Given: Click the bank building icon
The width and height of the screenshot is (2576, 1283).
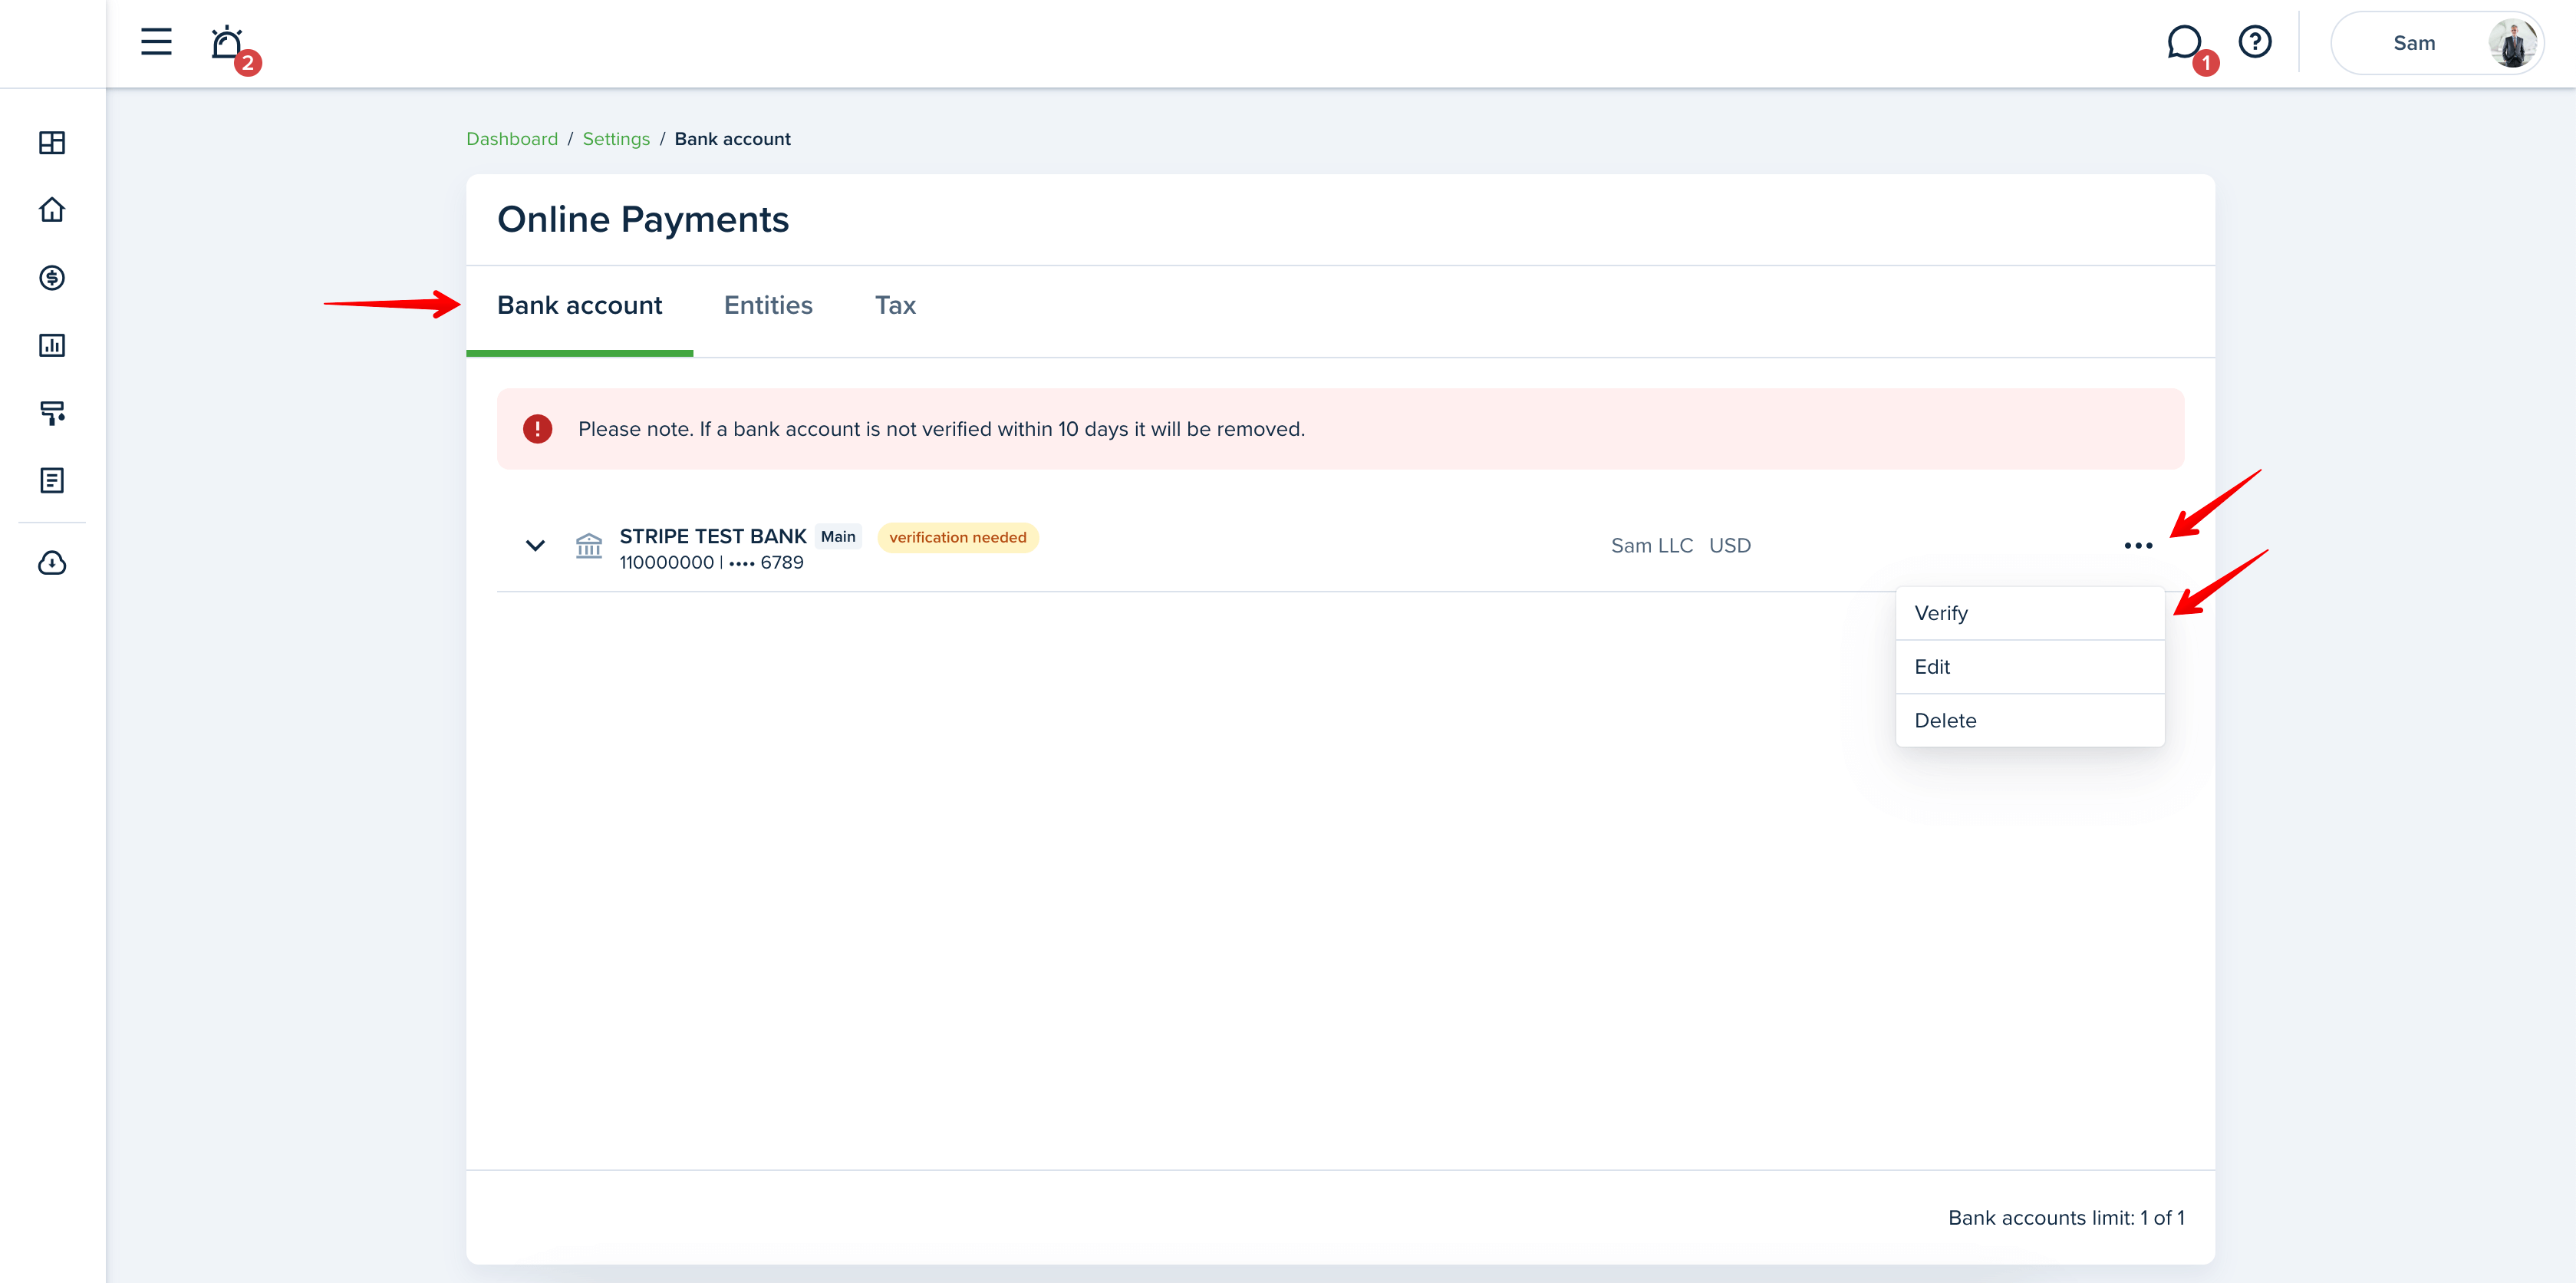Looking at the screenshot, I should tap(589, 546).
